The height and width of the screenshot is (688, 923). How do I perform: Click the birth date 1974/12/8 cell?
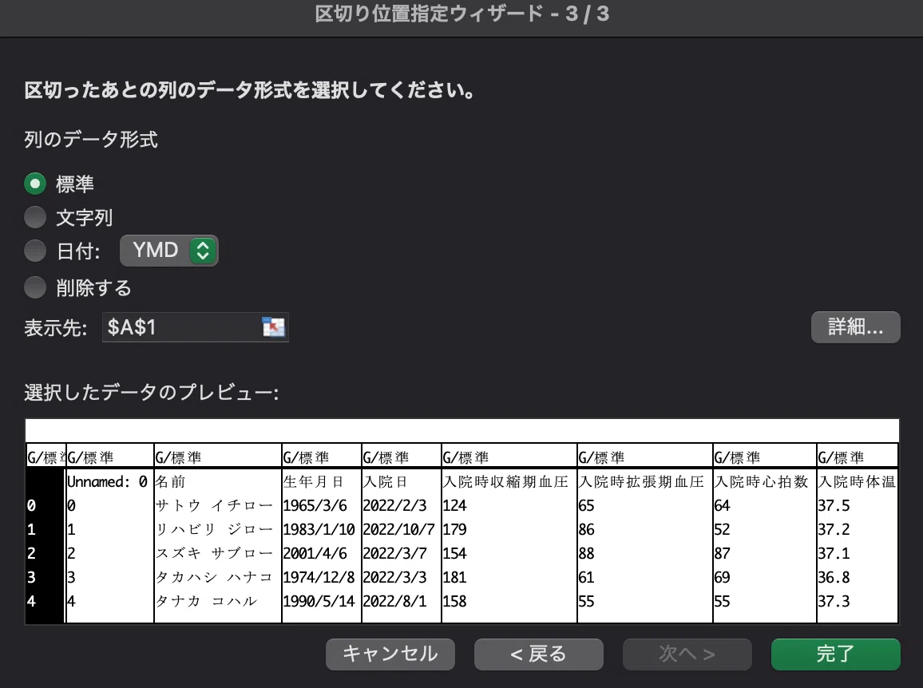click(x=319, y=577)
